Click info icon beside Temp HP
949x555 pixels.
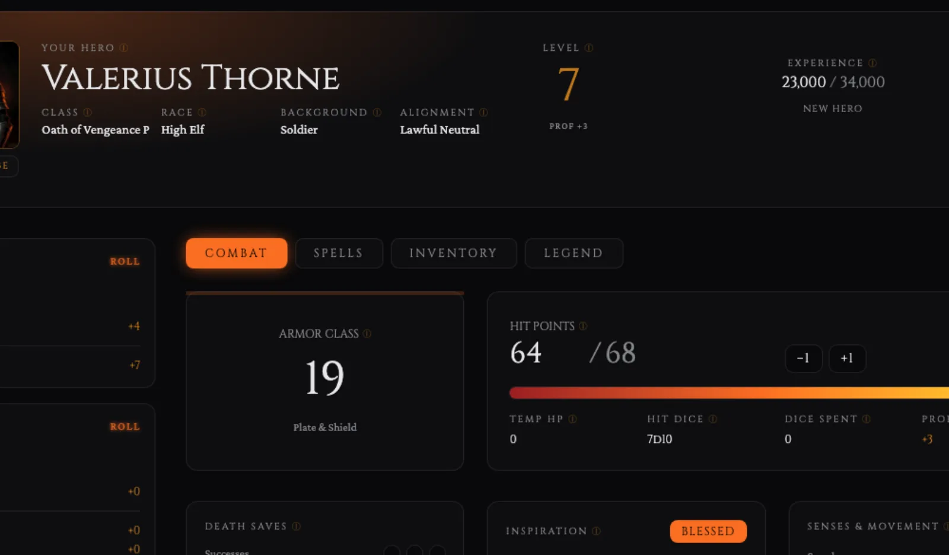pyautogui.click(x=572, y=419)
